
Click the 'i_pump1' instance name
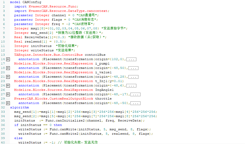[x=102, y=63]
